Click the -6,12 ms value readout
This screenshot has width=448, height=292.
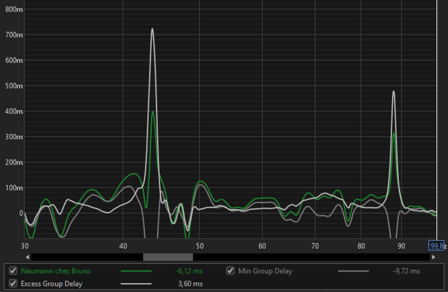[x=189, y=271]
